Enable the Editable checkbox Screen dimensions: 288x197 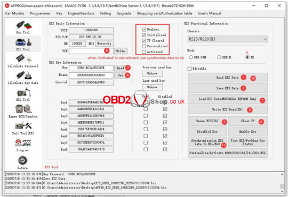pyautogui.click(x=189, y=68)
